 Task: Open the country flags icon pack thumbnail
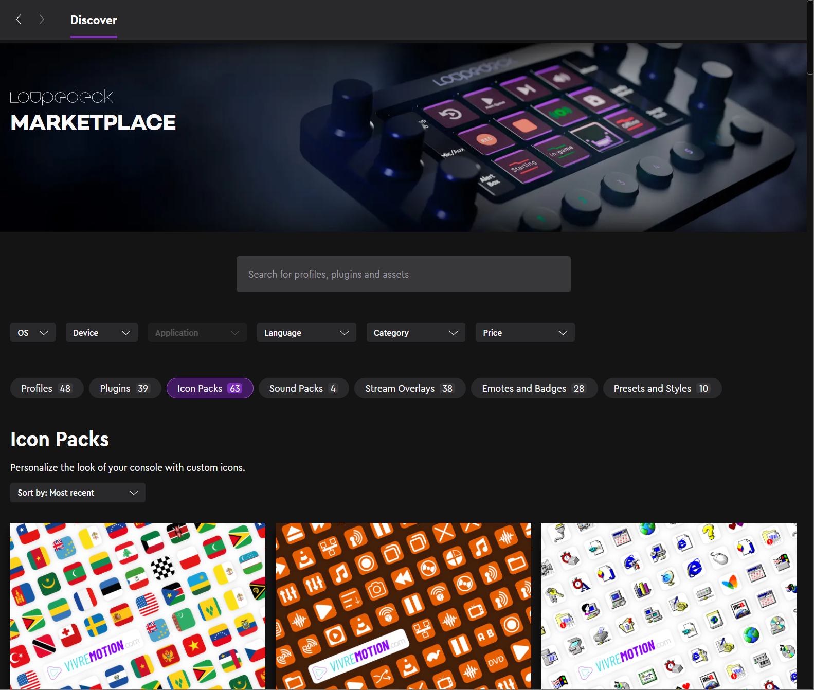click(x=138, y=606)
